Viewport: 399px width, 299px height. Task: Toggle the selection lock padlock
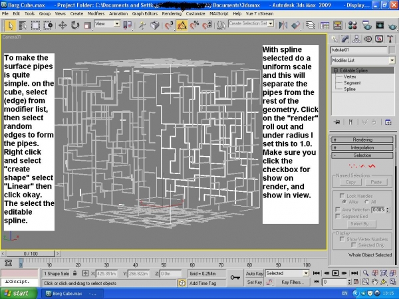(74, 273)
